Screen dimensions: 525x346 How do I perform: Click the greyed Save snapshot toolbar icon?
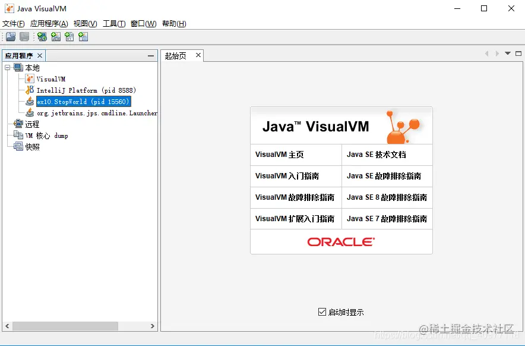click(24, 36)
